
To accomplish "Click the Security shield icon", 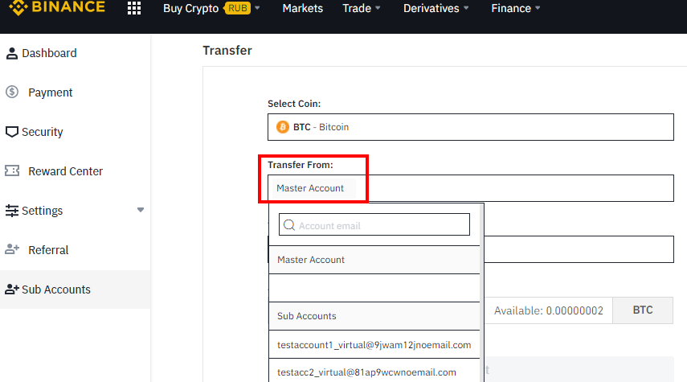I will (12, 132).
